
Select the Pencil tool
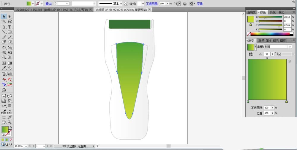point(10,37)
